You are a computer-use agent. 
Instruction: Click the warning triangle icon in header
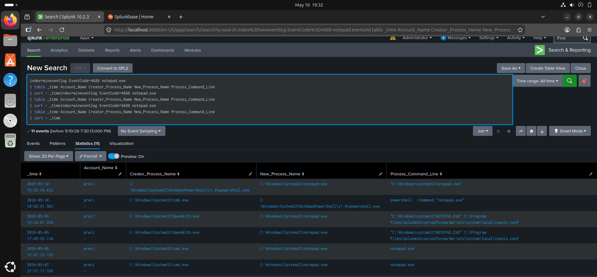coord(393,38)
